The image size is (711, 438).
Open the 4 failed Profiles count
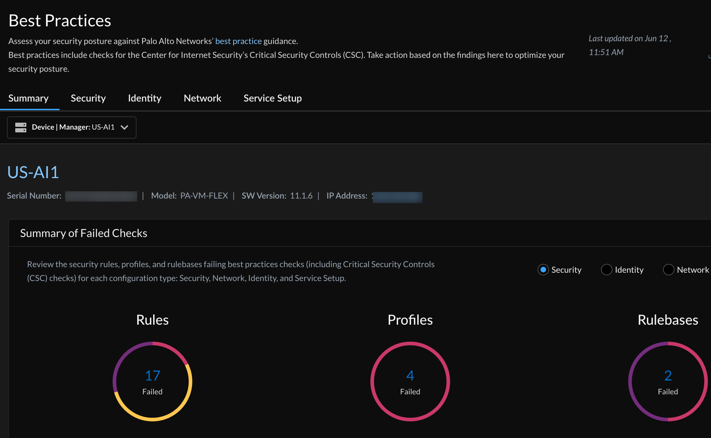[x=410, y=376]
